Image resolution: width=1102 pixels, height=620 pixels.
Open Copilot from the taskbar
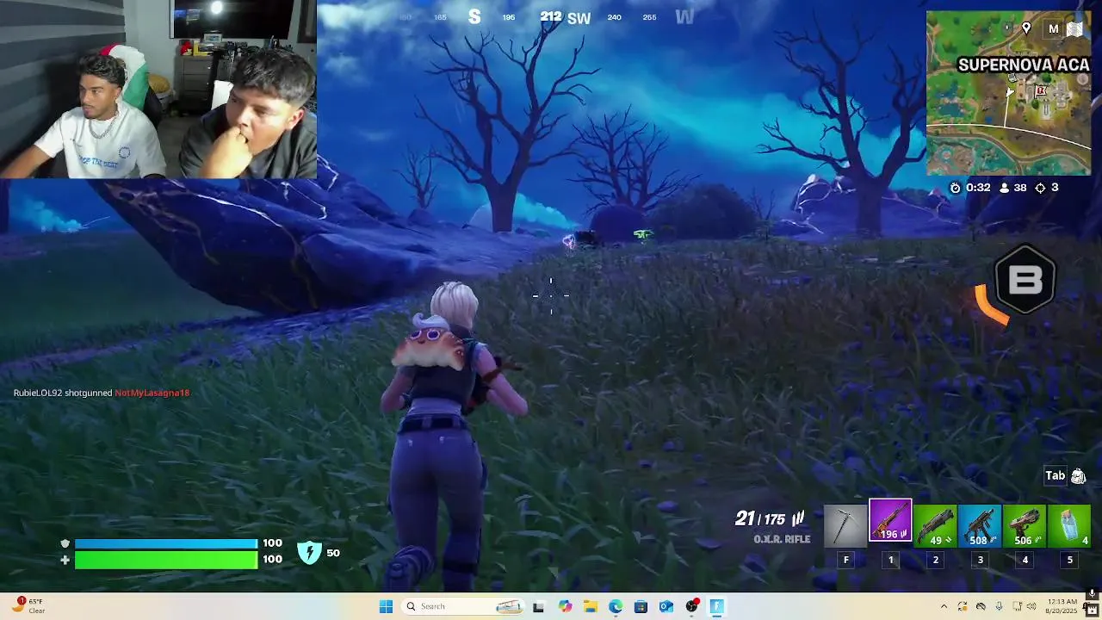[x=565, y=606]
